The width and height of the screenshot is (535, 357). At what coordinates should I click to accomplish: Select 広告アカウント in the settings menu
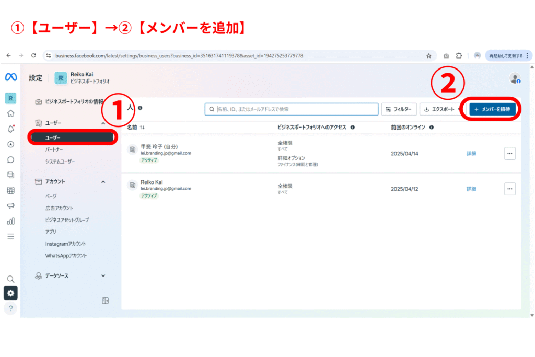59,208
